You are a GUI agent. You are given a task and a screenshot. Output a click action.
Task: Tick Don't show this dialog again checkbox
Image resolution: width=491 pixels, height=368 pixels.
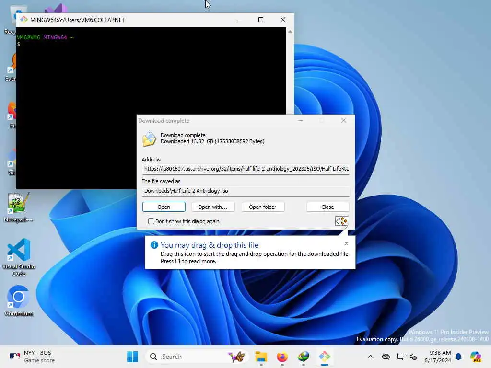pyautogui.click(x=151, y=221)
